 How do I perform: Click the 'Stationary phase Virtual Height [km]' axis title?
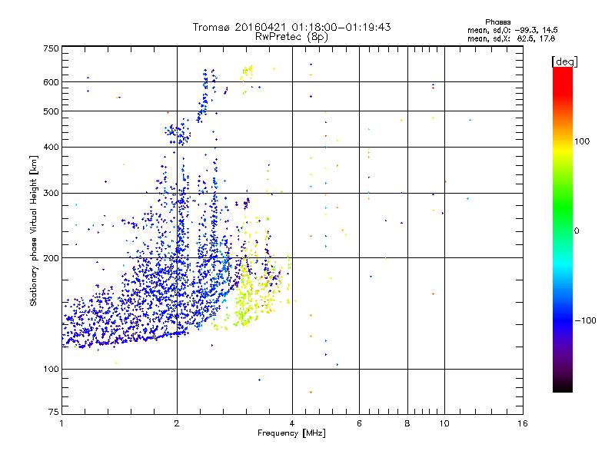click(34, 231)
